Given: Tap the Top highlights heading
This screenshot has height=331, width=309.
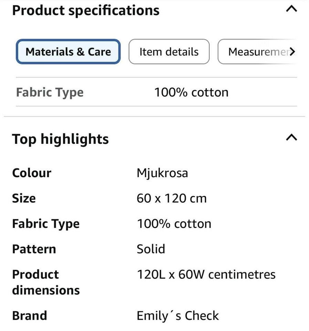Looking at the screenshot, I should [60, 139].
